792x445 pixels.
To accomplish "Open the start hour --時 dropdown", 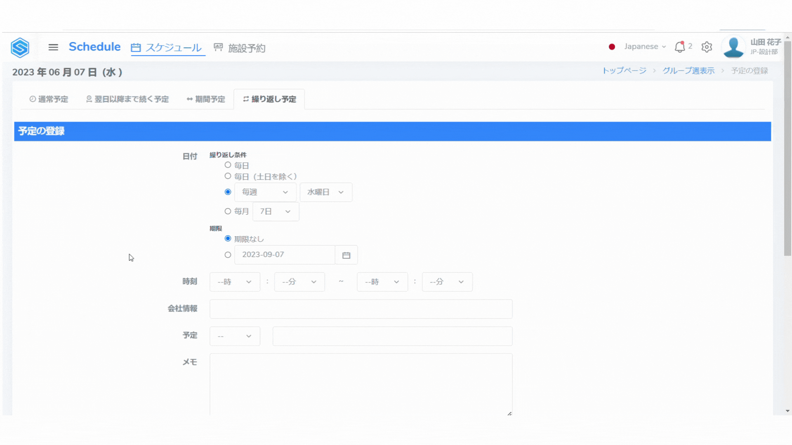I will click(234, 282).
